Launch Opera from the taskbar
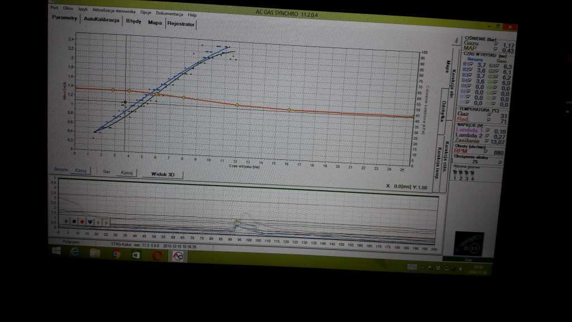This screenshot has height=322, width=572. pos(157,255)
